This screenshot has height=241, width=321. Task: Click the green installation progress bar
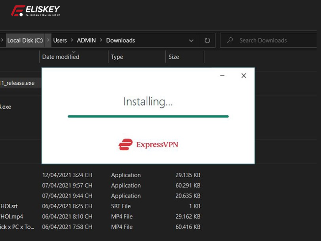click(x=148, y=116)
